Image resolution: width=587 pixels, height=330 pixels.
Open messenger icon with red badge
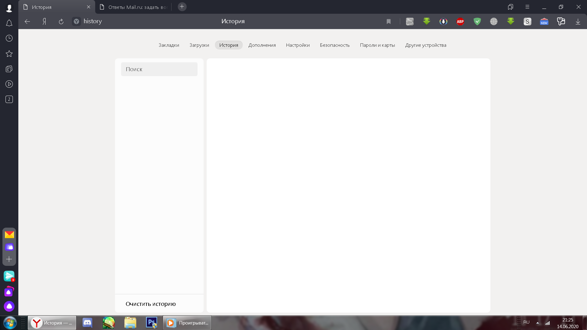point(9,276)
